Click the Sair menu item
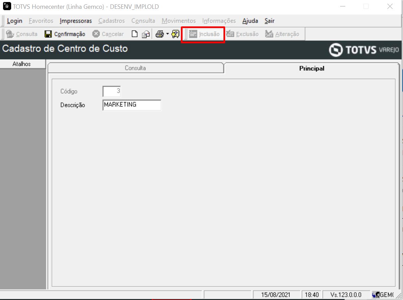 tap(269, 21)
